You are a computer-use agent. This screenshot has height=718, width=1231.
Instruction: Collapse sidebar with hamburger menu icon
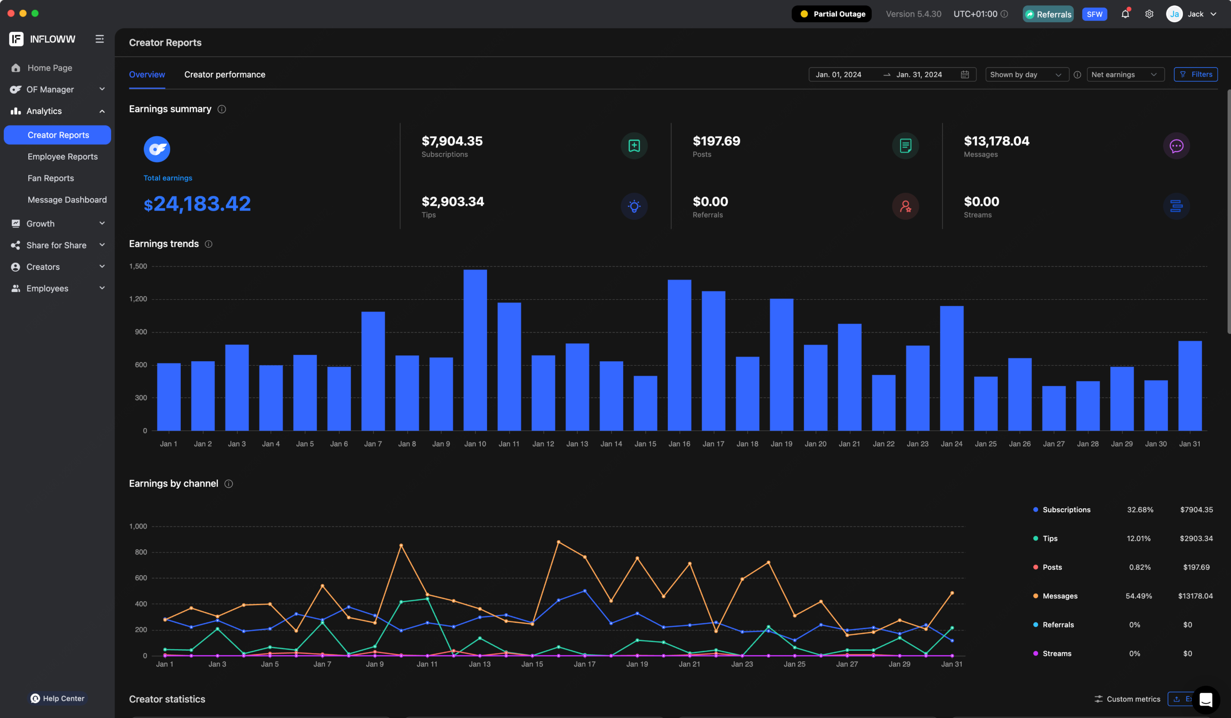(100, 39)
